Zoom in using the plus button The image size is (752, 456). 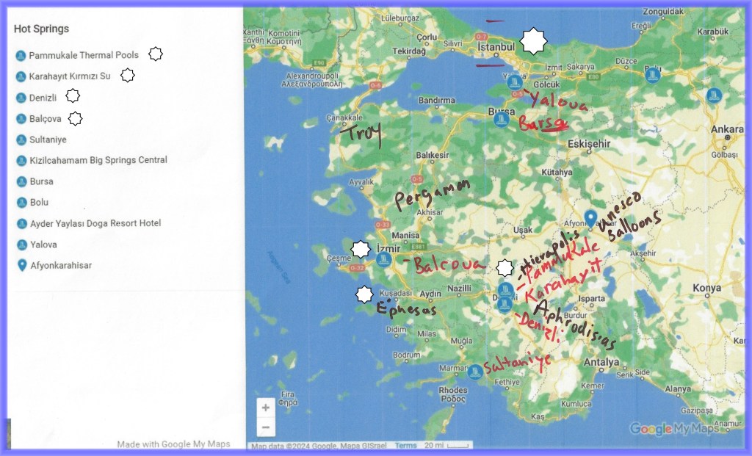pyautogui.click(x=266, y=408)
